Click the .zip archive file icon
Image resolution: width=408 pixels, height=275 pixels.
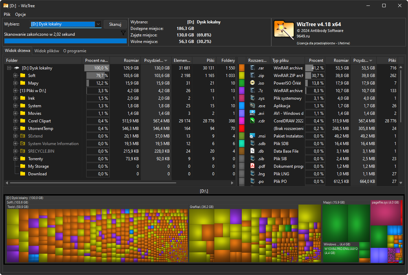[252, 76]
